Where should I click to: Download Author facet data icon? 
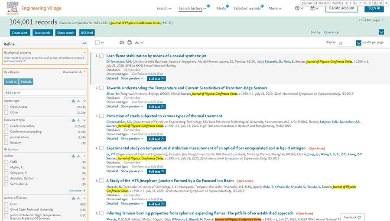pyautogui.click(x=78, y=156)
